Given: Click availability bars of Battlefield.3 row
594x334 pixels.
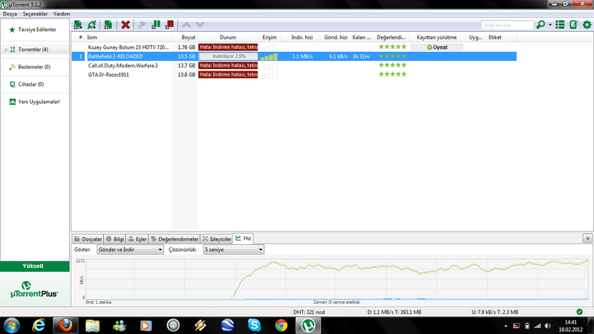Looking at the screenshot, I should 269,57.
